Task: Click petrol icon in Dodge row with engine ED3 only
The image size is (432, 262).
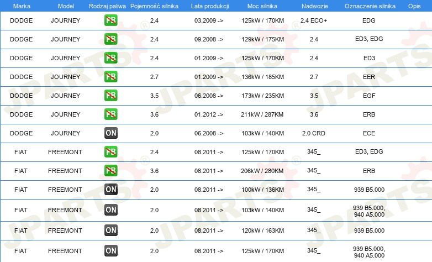Action: pyautogui.click(x=110, y=58)
